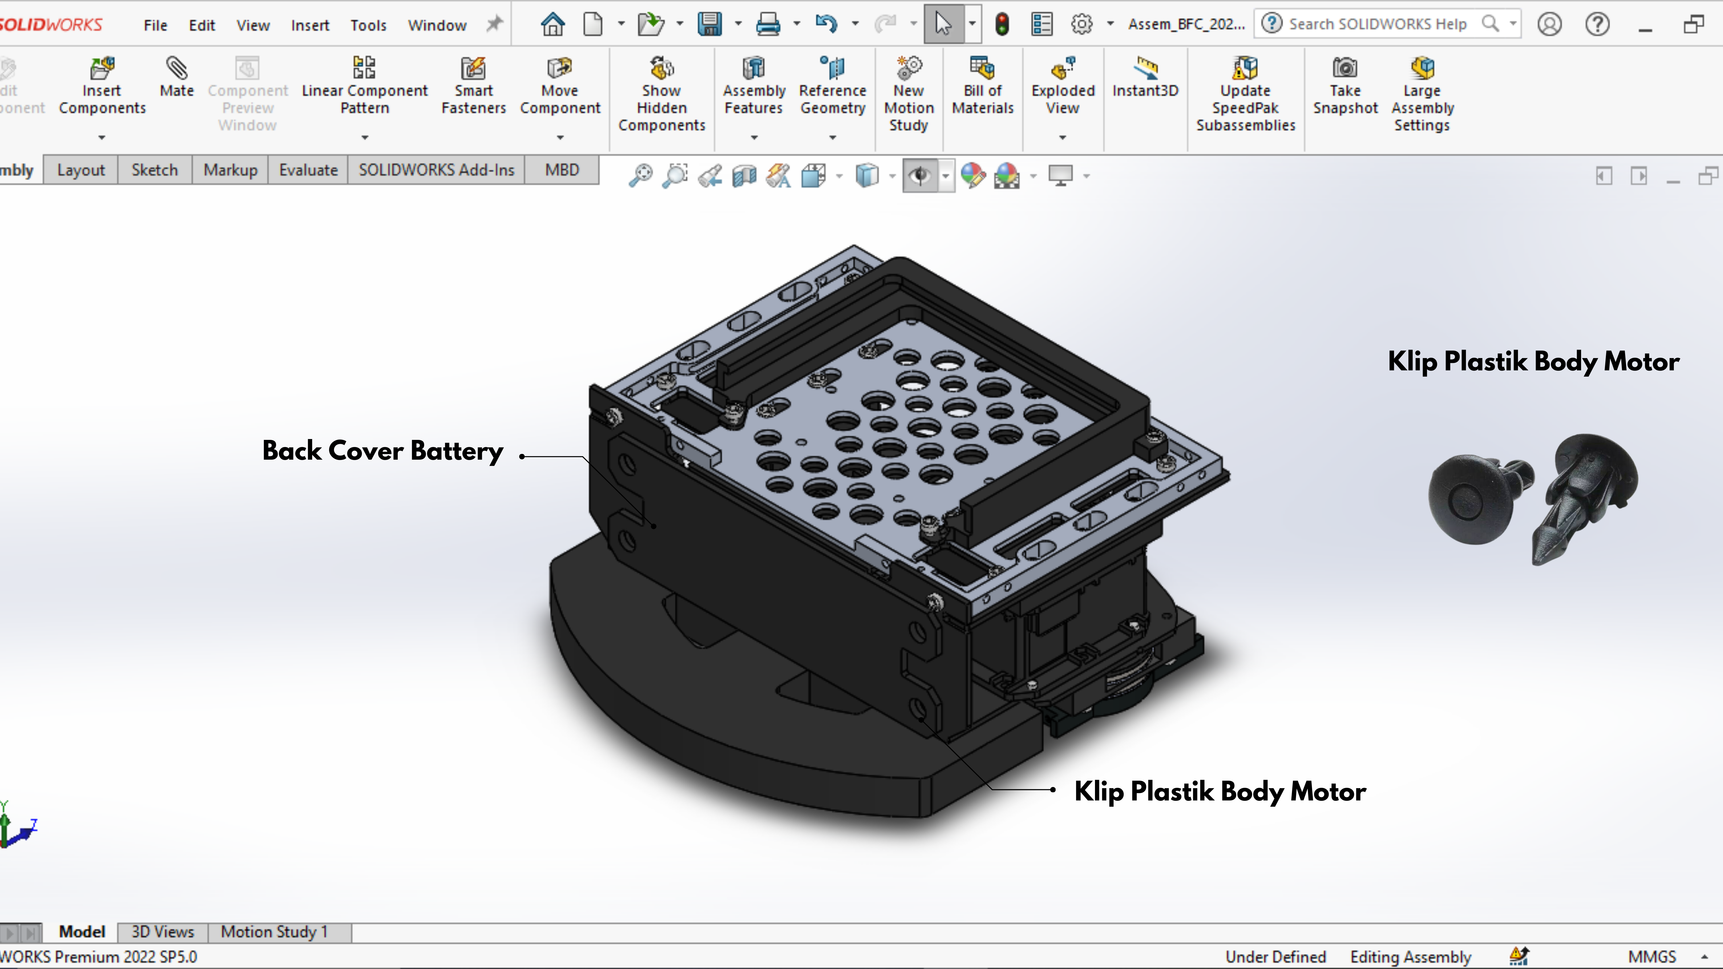Undo the last action
The width and height of the screenshot is (1723, 969).
(826, 24)
